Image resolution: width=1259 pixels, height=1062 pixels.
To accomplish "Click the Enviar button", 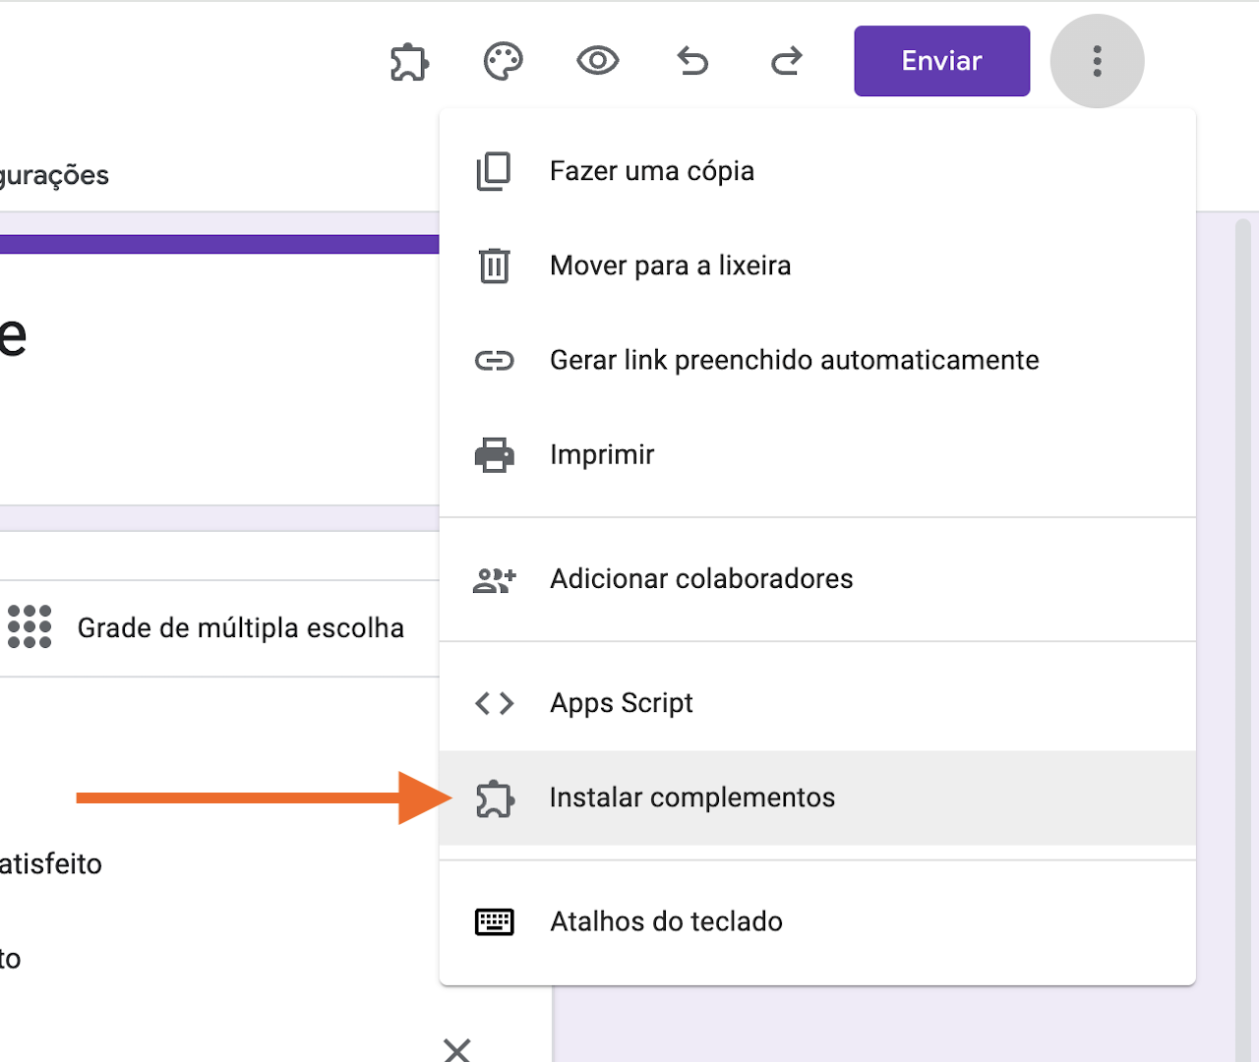I will click(x=940, y=61).
